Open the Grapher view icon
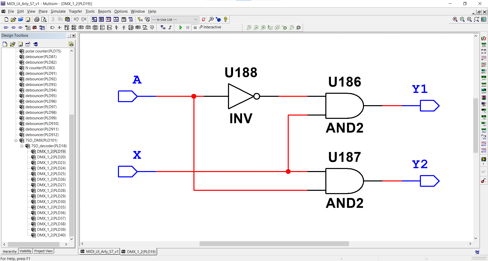Viewport: 488px width, 261px height. pyautogui.click(x=116, y=20)
